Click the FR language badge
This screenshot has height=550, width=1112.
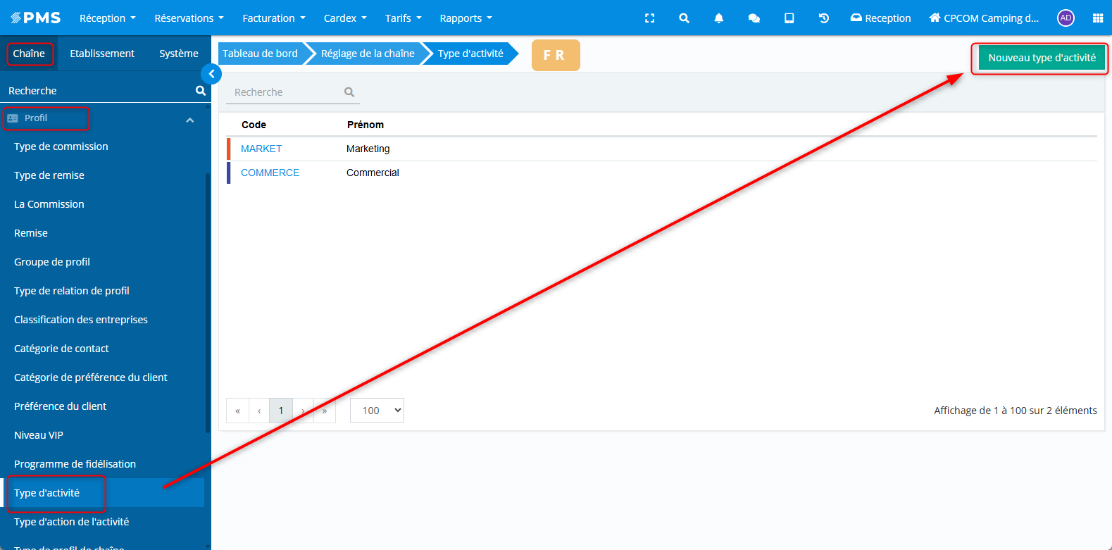555,55
